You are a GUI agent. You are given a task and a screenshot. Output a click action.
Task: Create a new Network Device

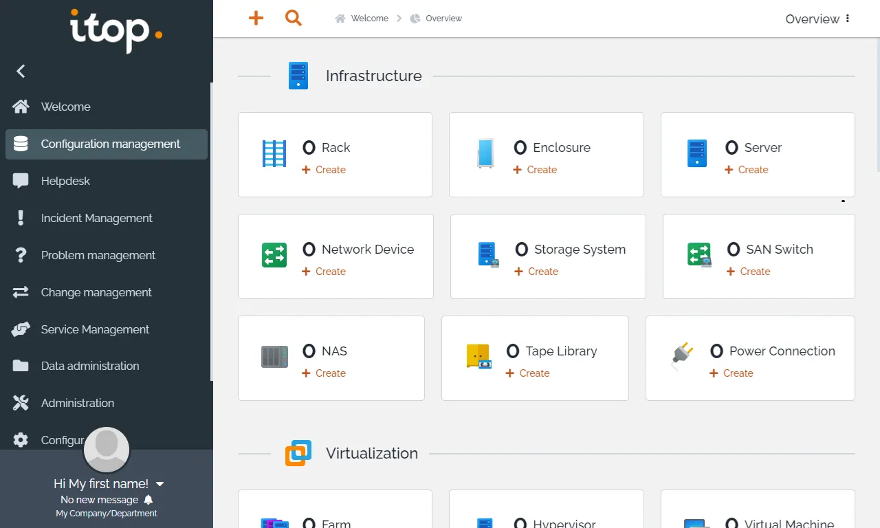[324, 272]
